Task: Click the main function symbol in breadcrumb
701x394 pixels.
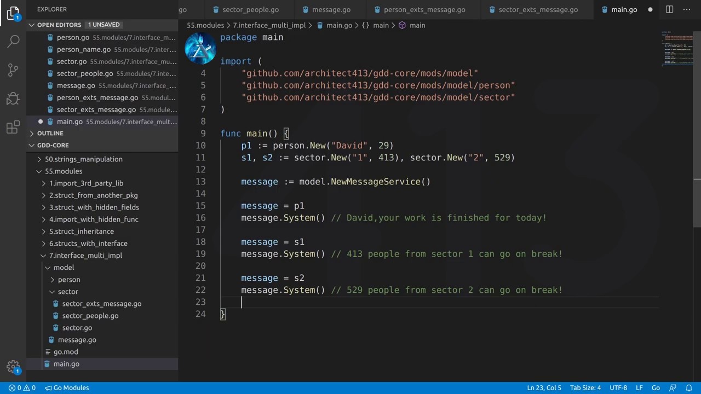Action: click(411, 25)
